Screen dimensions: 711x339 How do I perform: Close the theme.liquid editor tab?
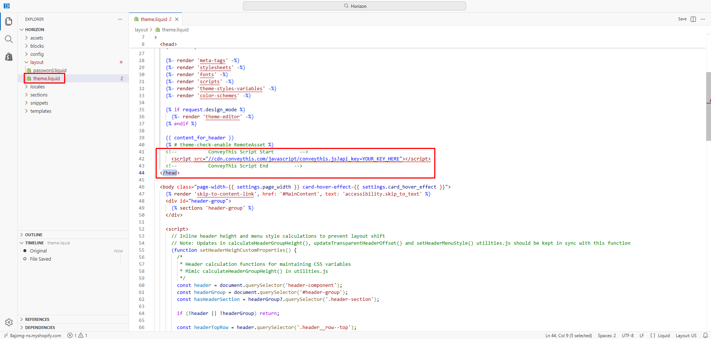pos(177,19)
